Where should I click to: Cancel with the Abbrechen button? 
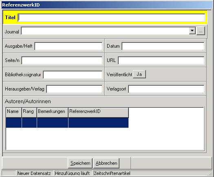click(106, 163)
